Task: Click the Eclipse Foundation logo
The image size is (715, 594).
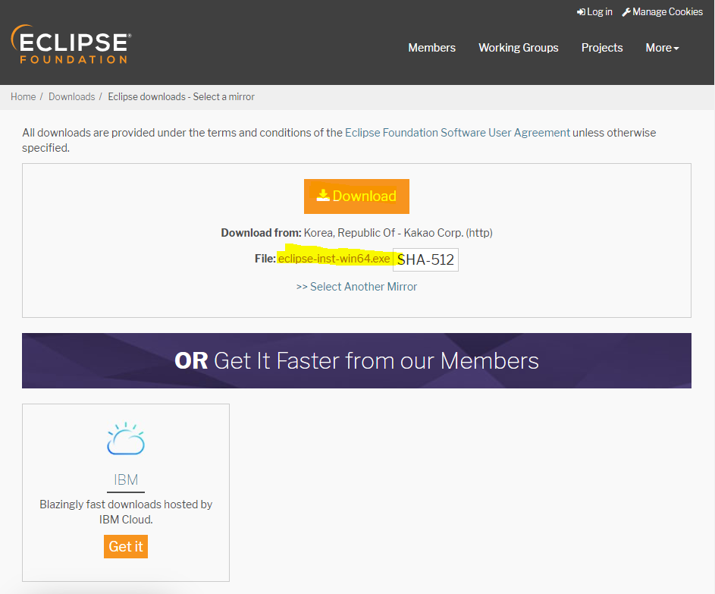Action: pyautogui.click(x=71, y=44)
